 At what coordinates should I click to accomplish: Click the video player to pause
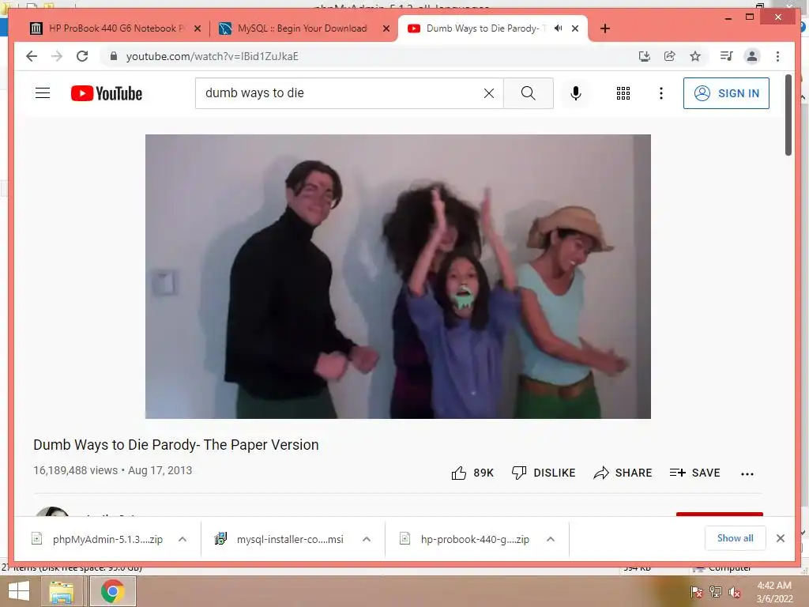(x=398, y=276)
